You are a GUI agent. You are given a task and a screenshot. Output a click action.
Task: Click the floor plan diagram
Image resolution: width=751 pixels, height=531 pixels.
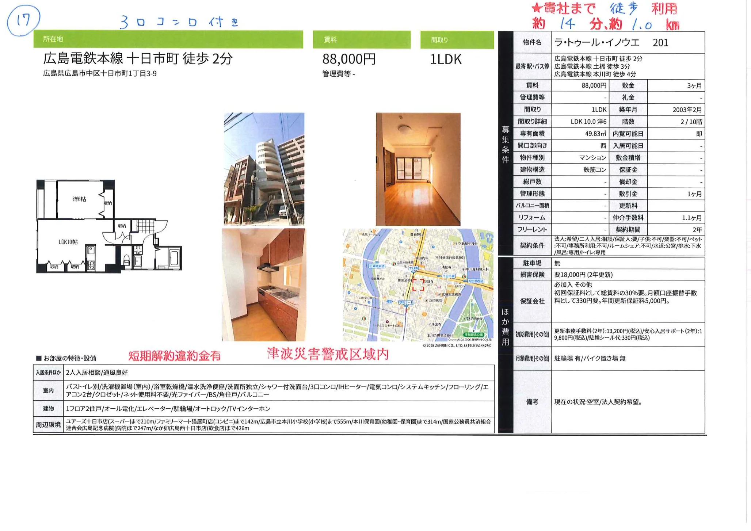(x=108, y=226)
